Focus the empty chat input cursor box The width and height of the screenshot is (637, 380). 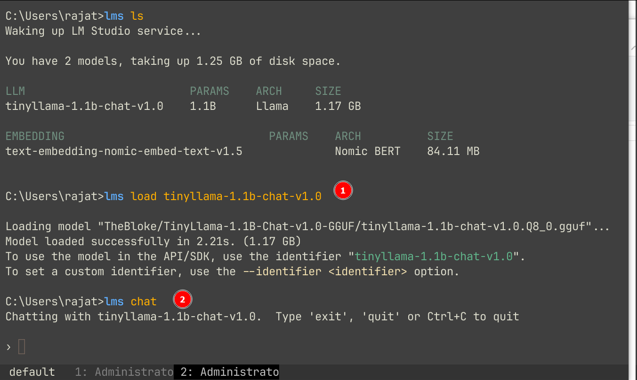[22, 347]
